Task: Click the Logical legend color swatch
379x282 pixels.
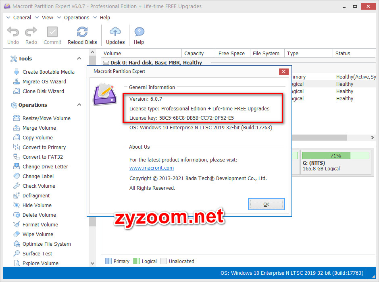Action: 137,261
